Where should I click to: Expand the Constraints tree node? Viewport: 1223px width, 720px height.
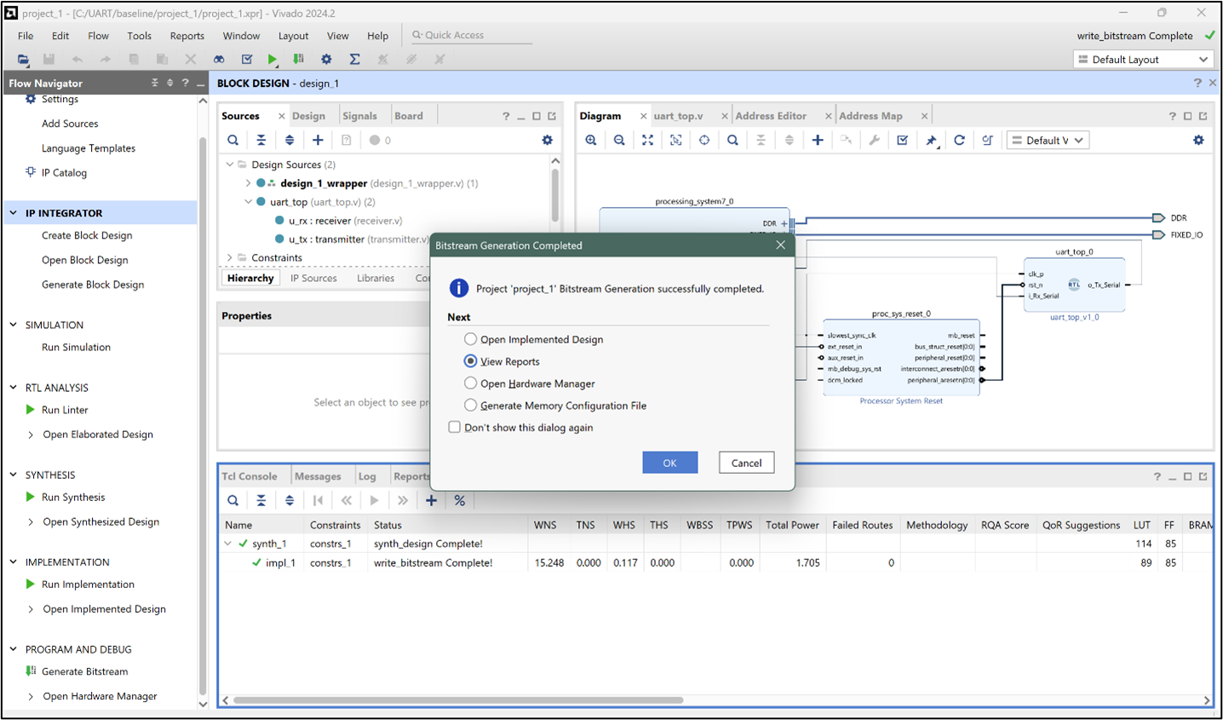pos(228,257)
